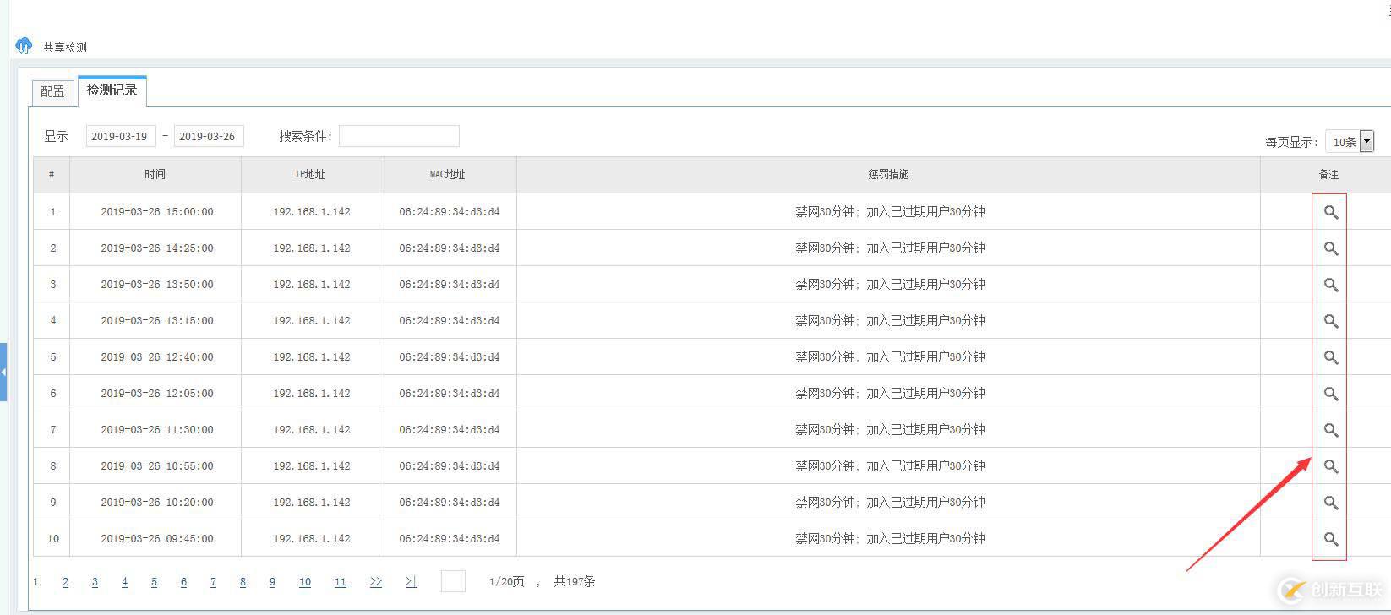
Task: Select timestamp 2019-03-26 10:55:00
Action: tap(157, 466)
